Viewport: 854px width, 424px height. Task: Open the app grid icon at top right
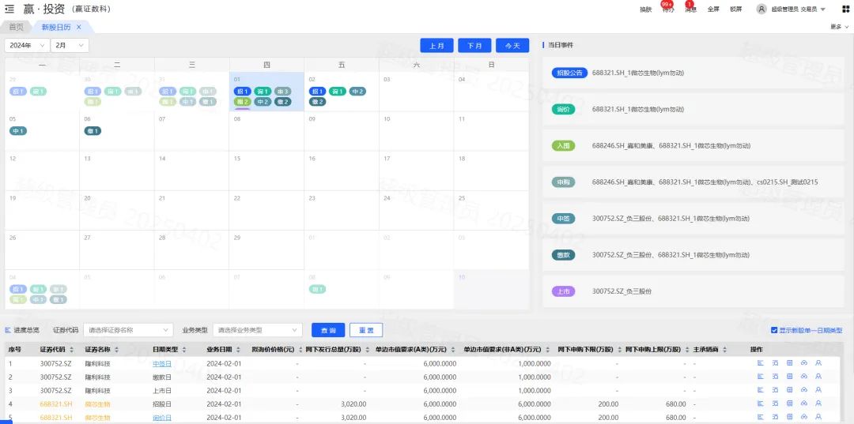(845, 9)
